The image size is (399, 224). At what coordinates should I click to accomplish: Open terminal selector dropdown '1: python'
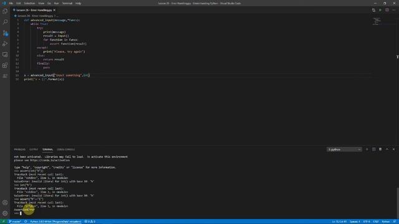[344, 149]
